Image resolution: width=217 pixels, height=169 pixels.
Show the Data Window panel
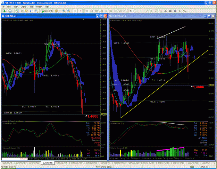22,11
